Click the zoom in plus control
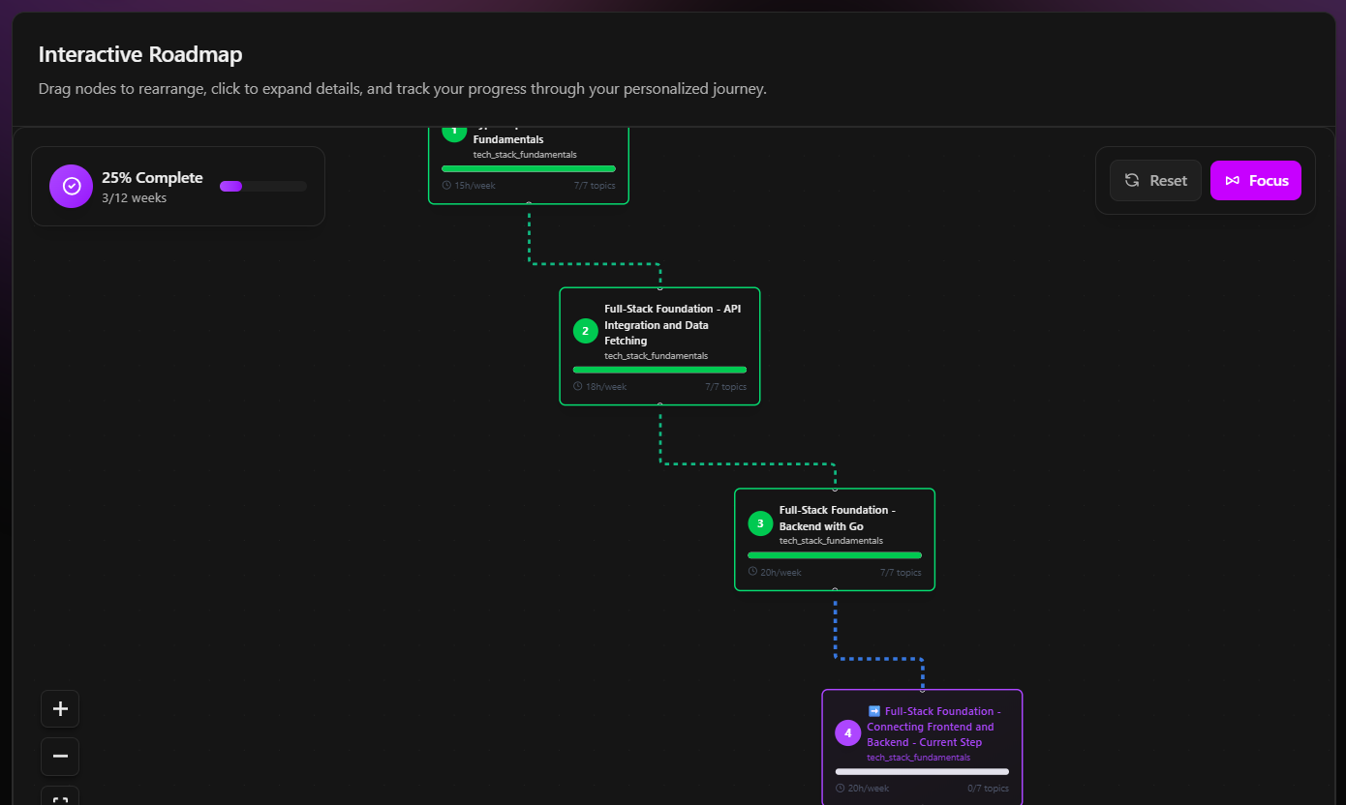 coord(60,708)
